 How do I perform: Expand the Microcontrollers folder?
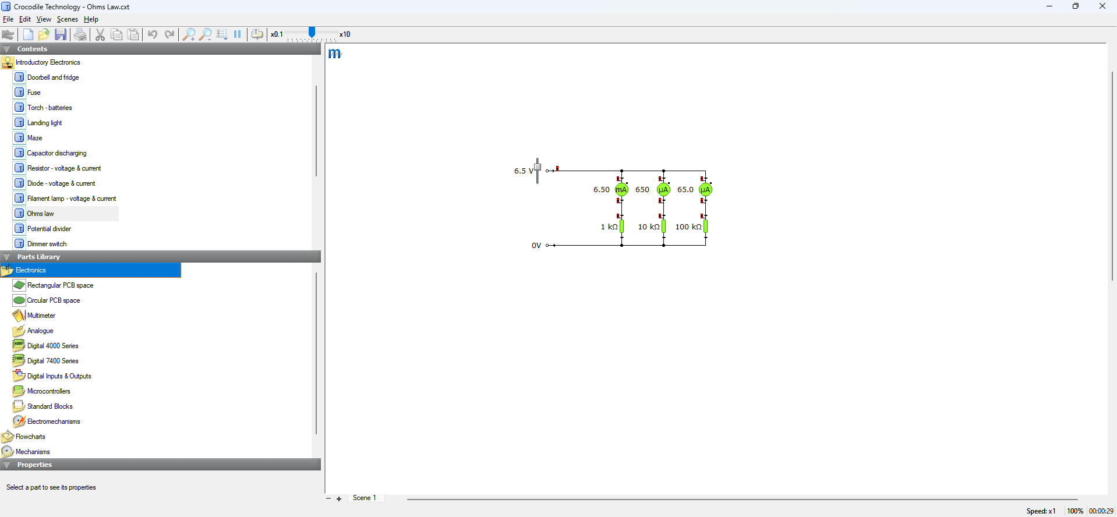41,391
